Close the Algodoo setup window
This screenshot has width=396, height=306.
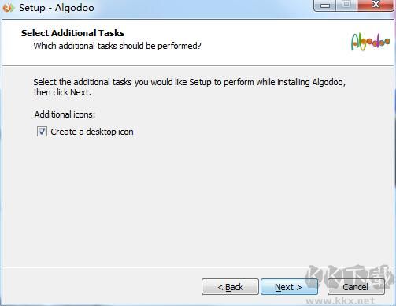coord(376,6)
